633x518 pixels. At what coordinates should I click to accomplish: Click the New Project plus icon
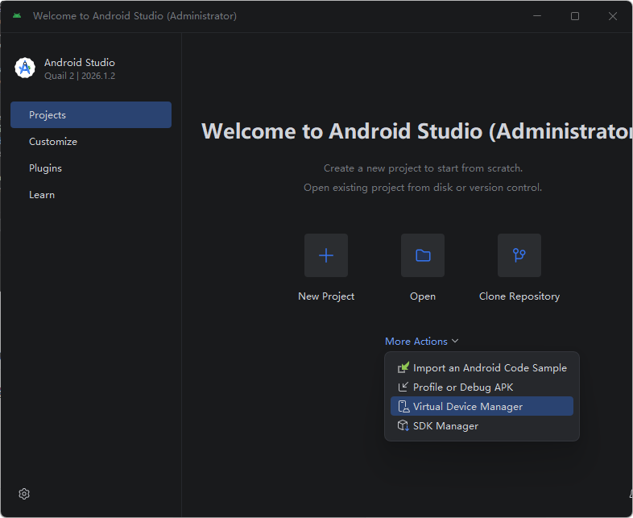[326, 255]
